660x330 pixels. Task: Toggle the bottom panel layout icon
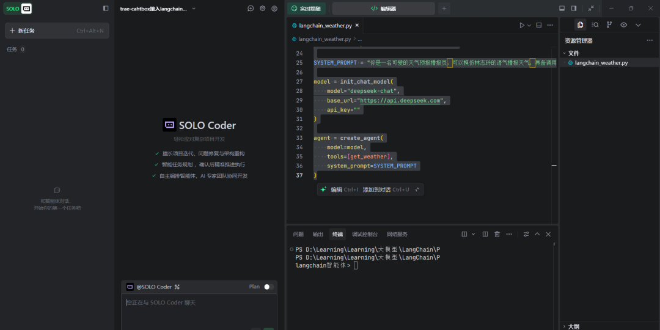point(562,9)
